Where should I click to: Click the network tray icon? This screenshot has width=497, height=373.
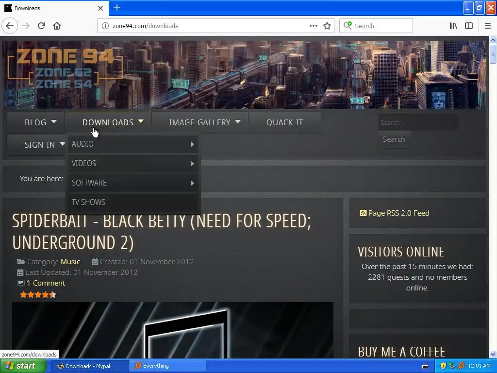coord(452,366)
